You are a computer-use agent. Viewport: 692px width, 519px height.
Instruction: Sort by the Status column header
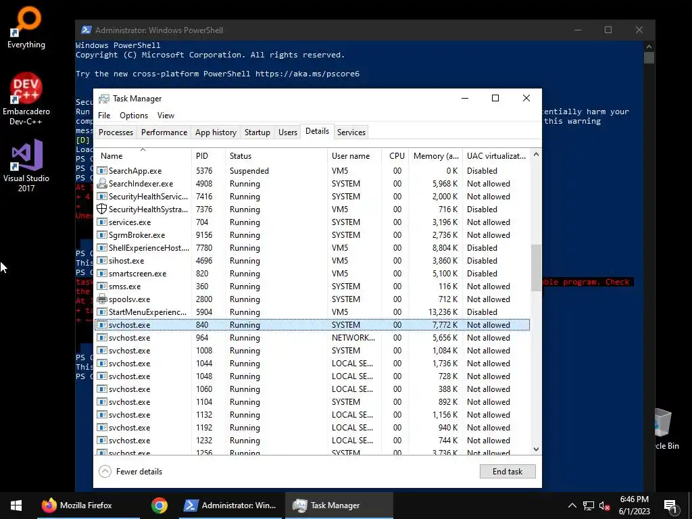coord(276,156)
